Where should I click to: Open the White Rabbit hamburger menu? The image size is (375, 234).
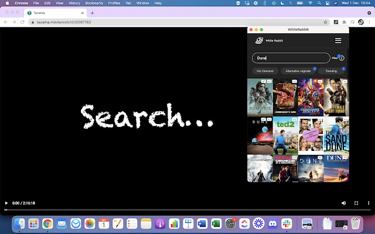[x=338, y=40]
